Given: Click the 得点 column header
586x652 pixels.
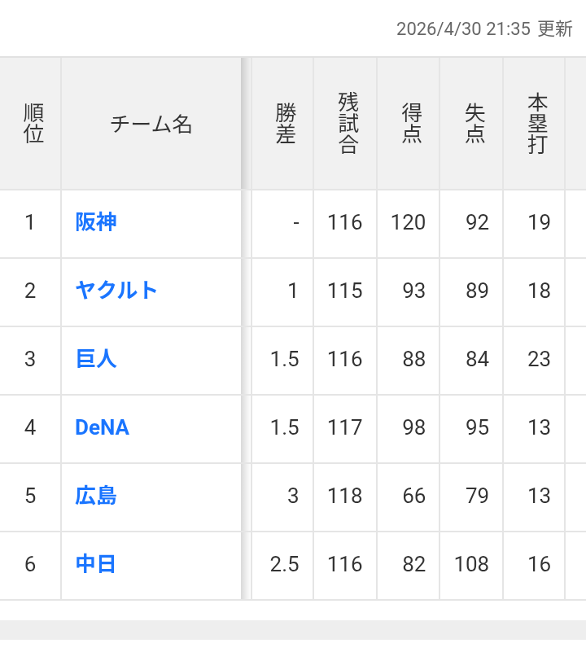Looking at the screenshot, I should point(411,124).
